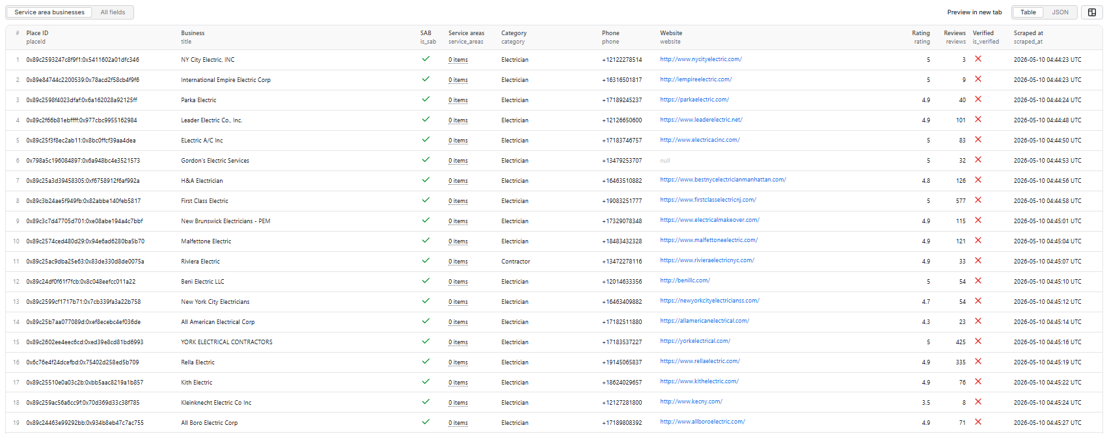Click SAB checkmark for Parka Electric
This screenshot has height=434, width=1107.
click(426, 99)
